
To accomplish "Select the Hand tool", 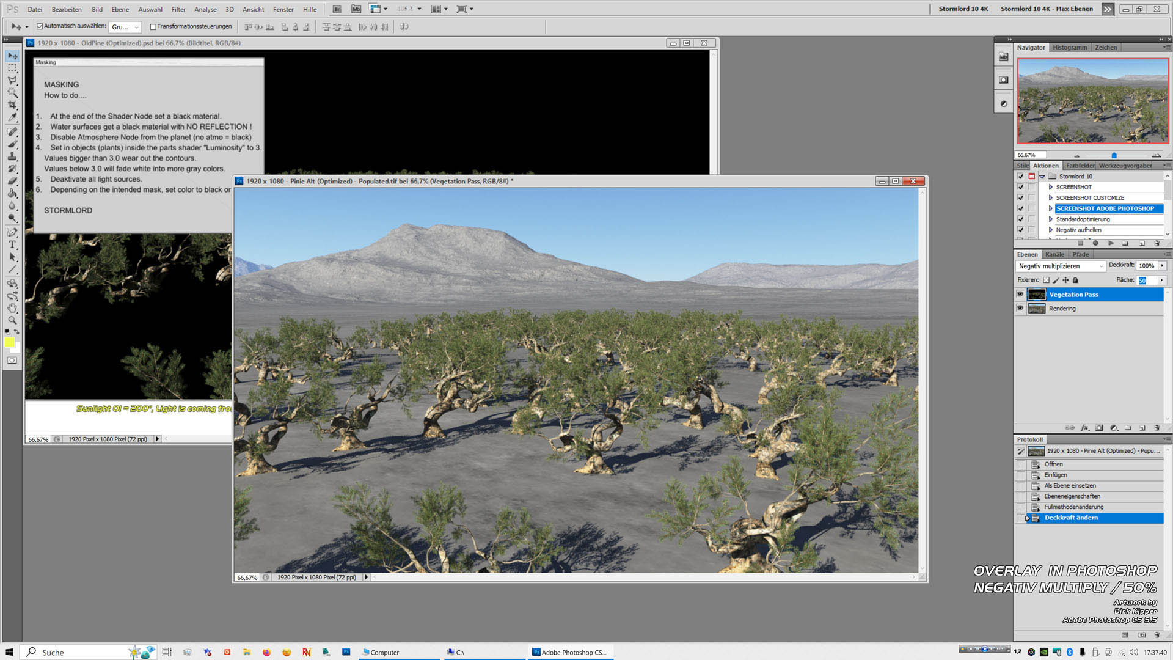I will (x=12, y=307).
